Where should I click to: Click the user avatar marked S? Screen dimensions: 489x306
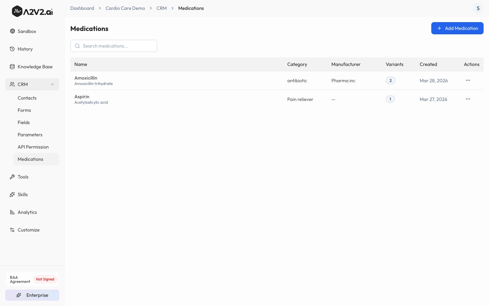[x=478, y=8]
